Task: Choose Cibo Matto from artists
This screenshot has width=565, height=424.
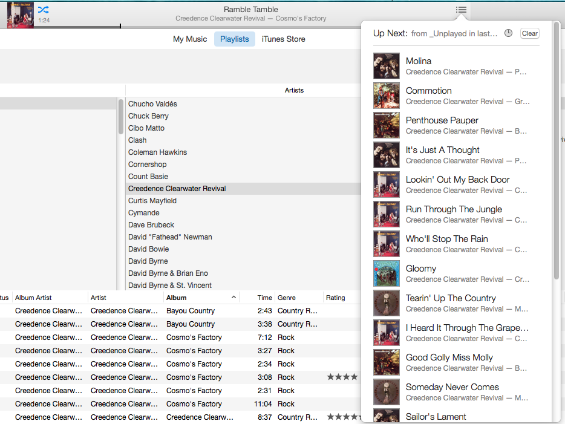Action: (x=243, y=128)
